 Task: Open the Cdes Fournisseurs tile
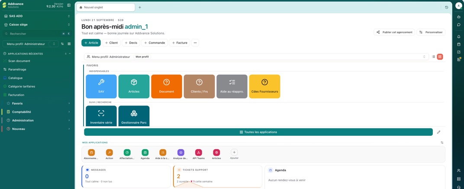264,86
